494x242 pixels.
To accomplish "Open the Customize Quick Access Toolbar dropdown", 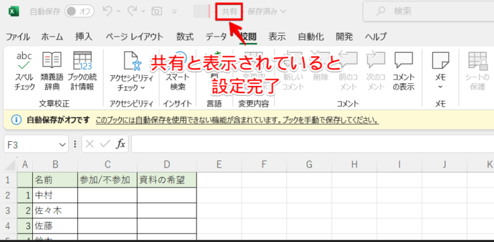I will point(174,12).
